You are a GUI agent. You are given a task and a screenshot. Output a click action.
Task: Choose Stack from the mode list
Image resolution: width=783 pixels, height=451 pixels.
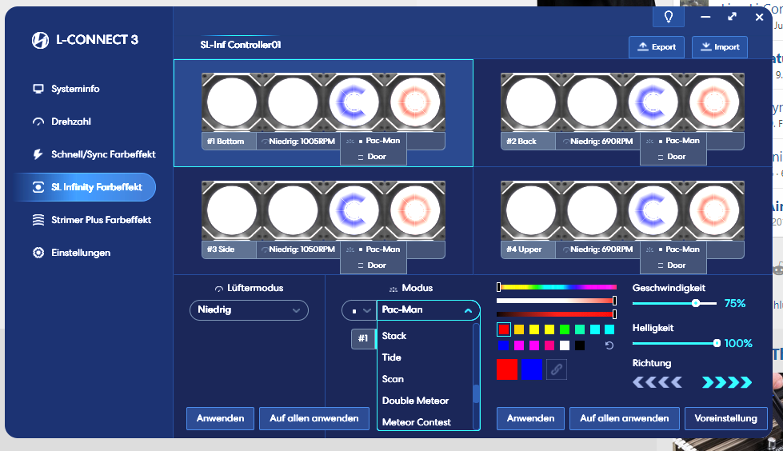click(394, 336)
